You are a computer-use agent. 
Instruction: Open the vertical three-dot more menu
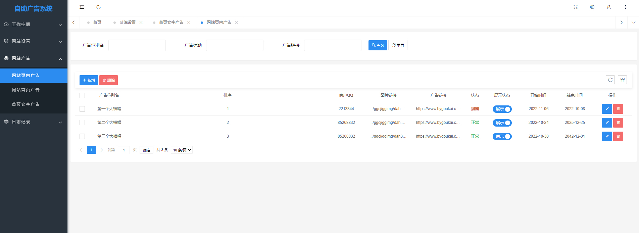pos(625,7)
